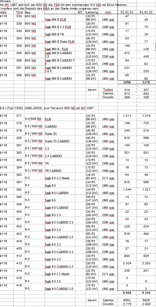Select the "TSN" column header cell

[x=19, y=13]
